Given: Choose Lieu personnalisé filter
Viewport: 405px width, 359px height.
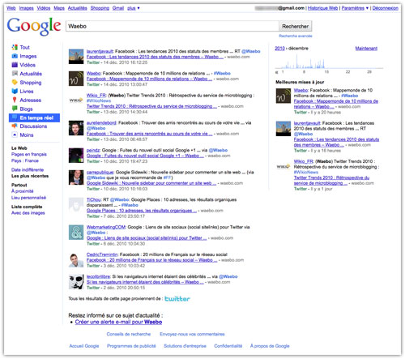Looking at the screenshot, I should [28, 198].
